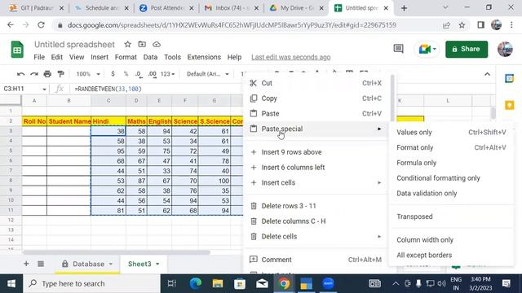Increase decimal places
Screen dimensions: 522x293
point(153,74)
